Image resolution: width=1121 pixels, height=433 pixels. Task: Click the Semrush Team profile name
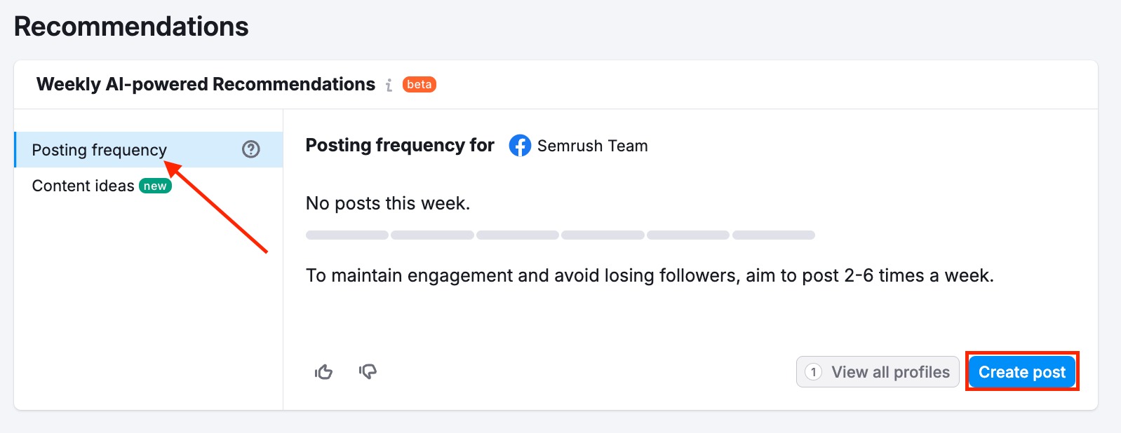(592, 146)
